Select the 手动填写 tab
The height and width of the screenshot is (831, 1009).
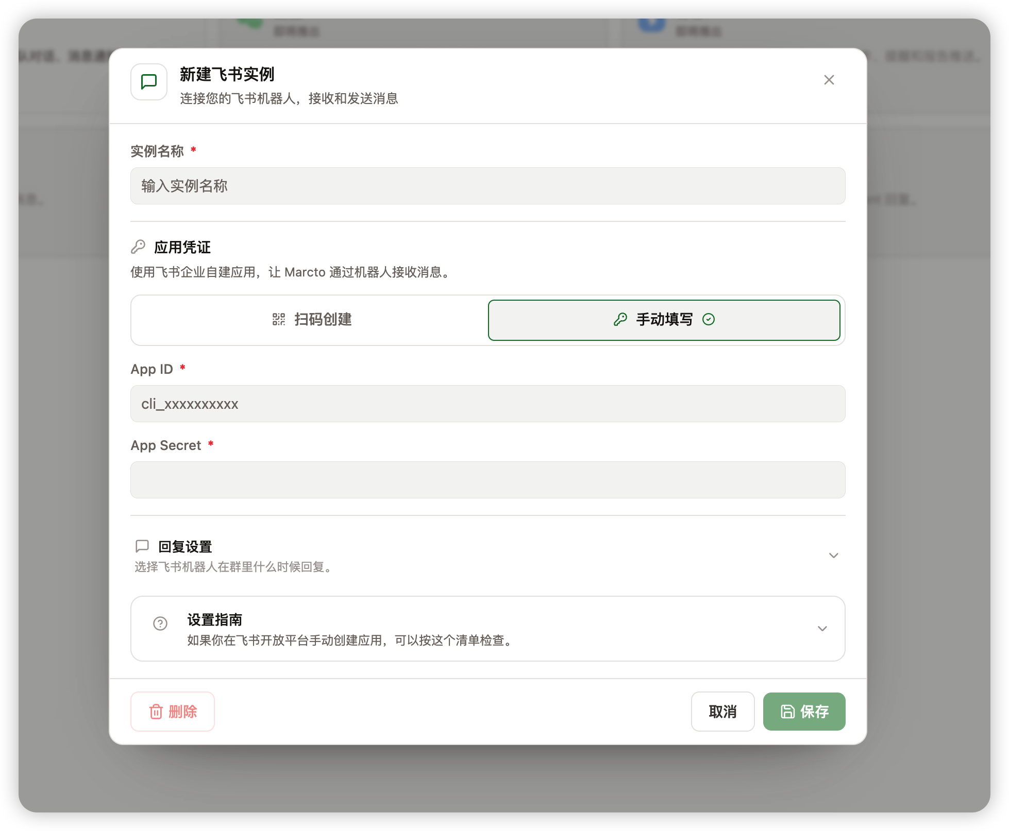pos(664,320)
